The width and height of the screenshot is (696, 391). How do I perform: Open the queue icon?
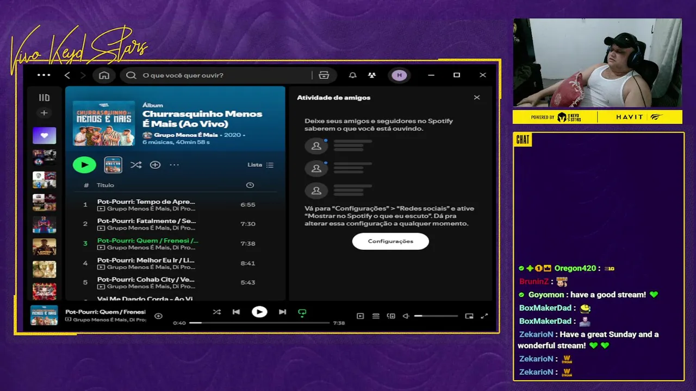376,316
